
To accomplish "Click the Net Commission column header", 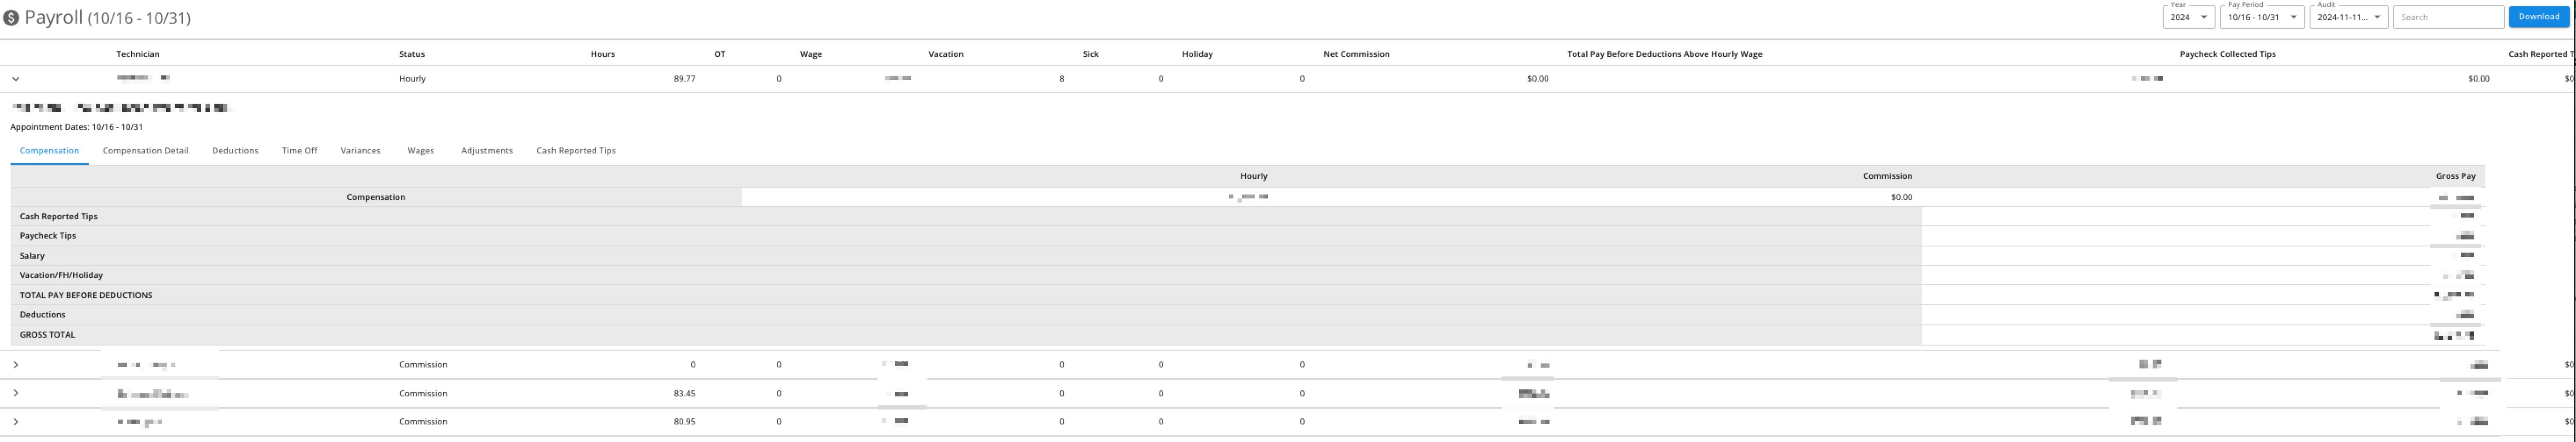I will [1356, 54].
